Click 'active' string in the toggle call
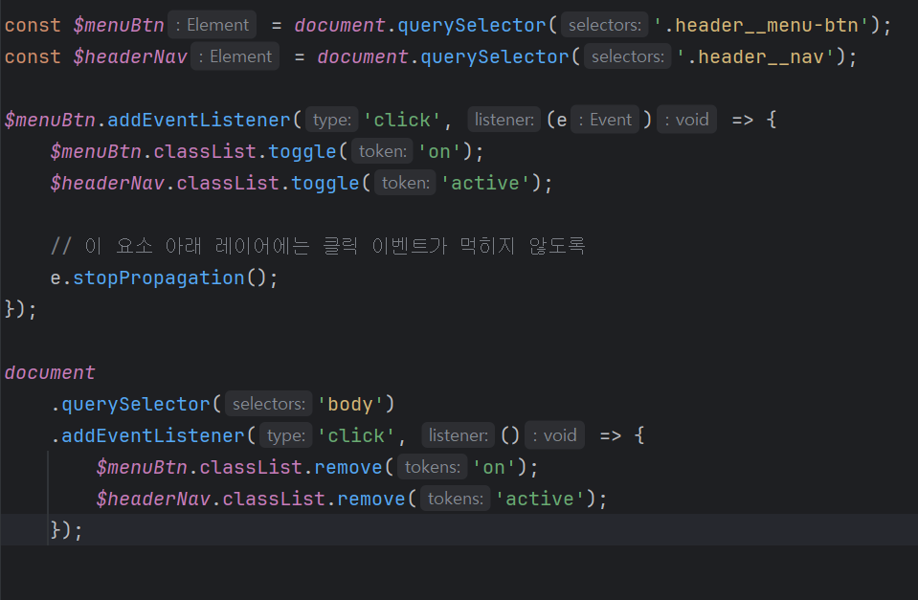918x600 pixels. pos(485,183)
